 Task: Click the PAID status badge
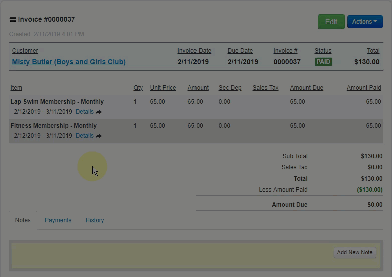323,62
